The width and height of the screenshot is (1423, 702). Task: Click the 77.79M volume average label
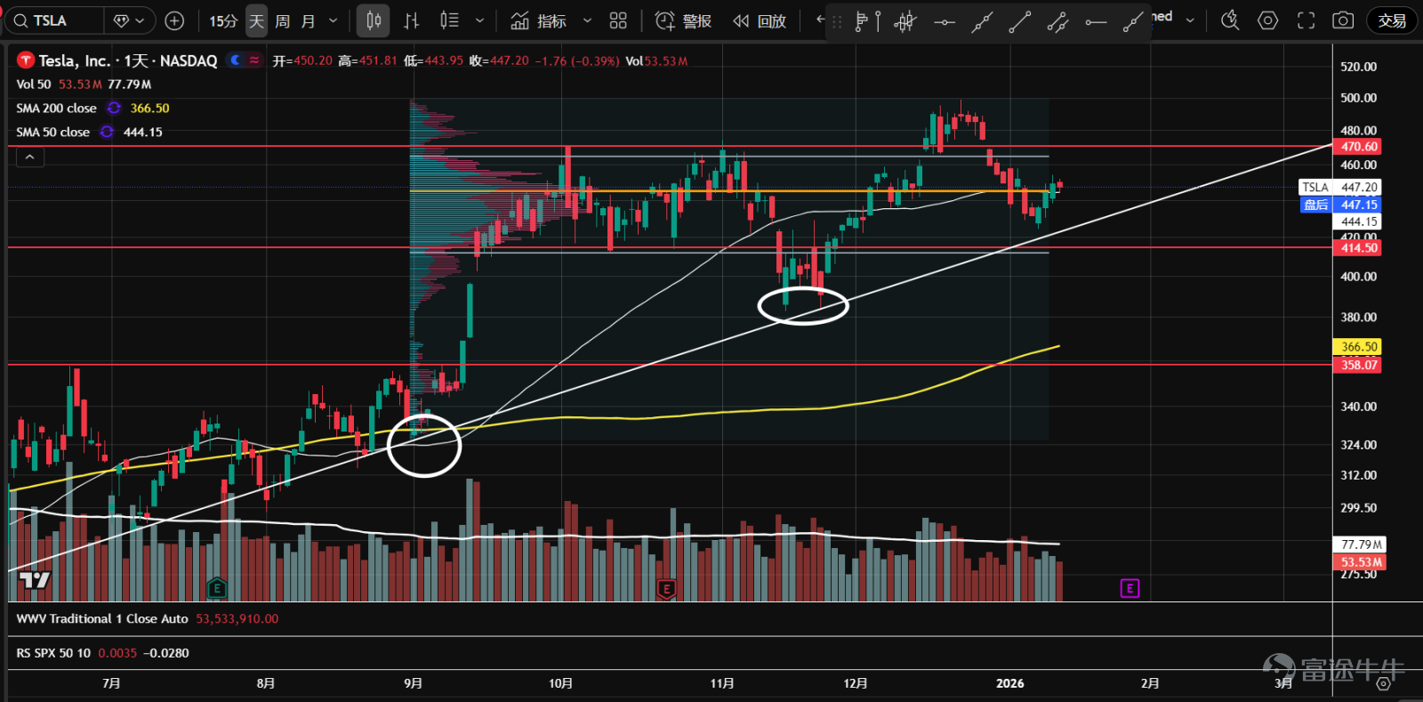pos(1360,545)
